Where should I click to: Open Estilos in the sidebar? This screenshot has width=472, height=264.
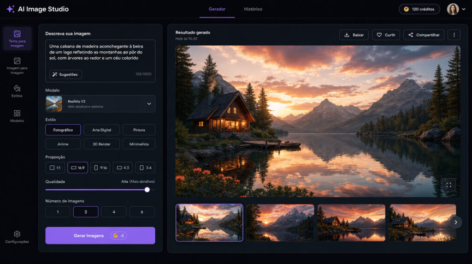[17, 91]
